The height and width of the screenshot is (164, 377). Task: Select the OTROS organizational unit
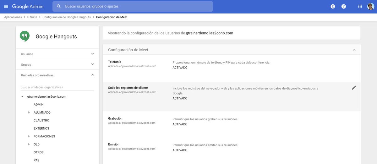point(39,152)
